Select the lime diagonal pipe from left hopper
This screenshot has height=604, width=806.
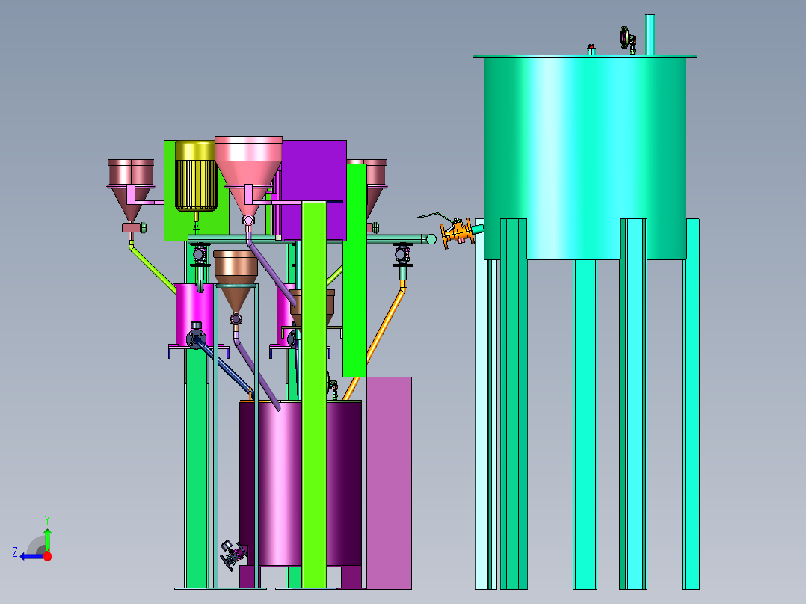(153, 269)
